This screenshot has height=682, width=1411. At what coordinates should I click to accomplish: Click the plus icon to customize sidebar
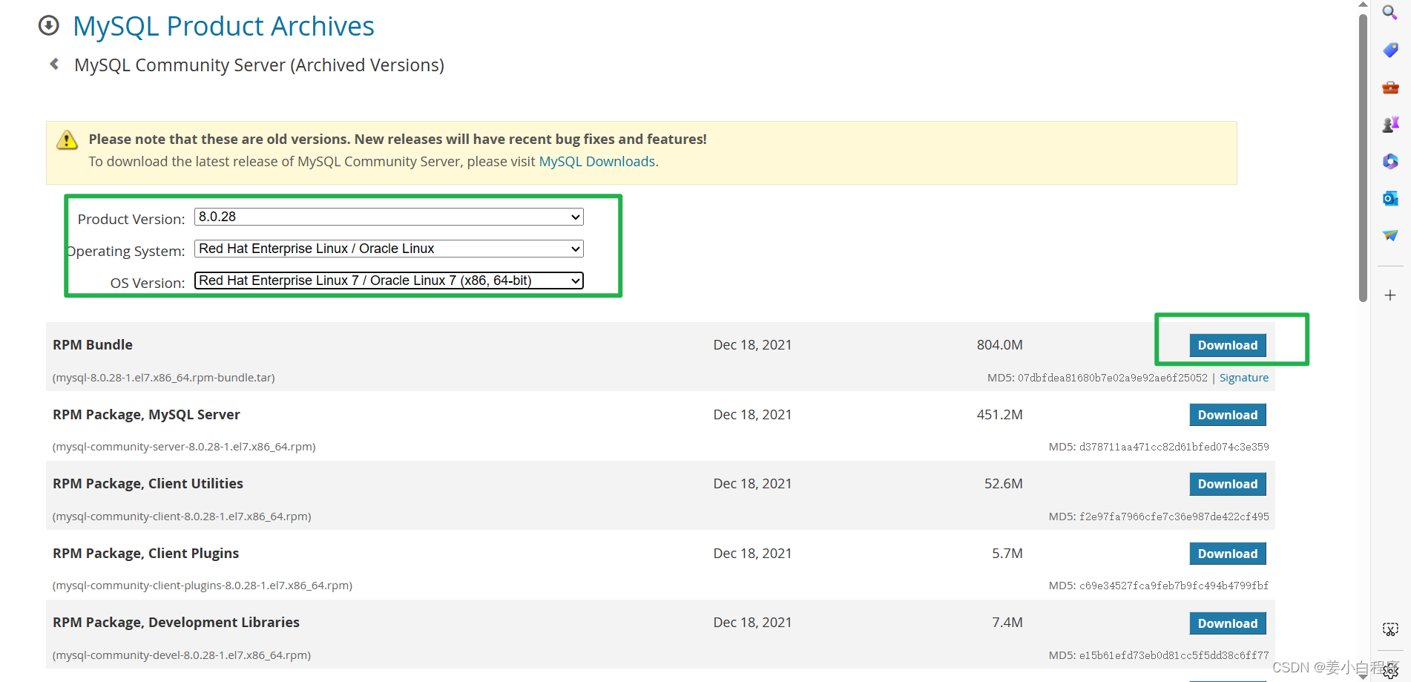pos(1390,295)
